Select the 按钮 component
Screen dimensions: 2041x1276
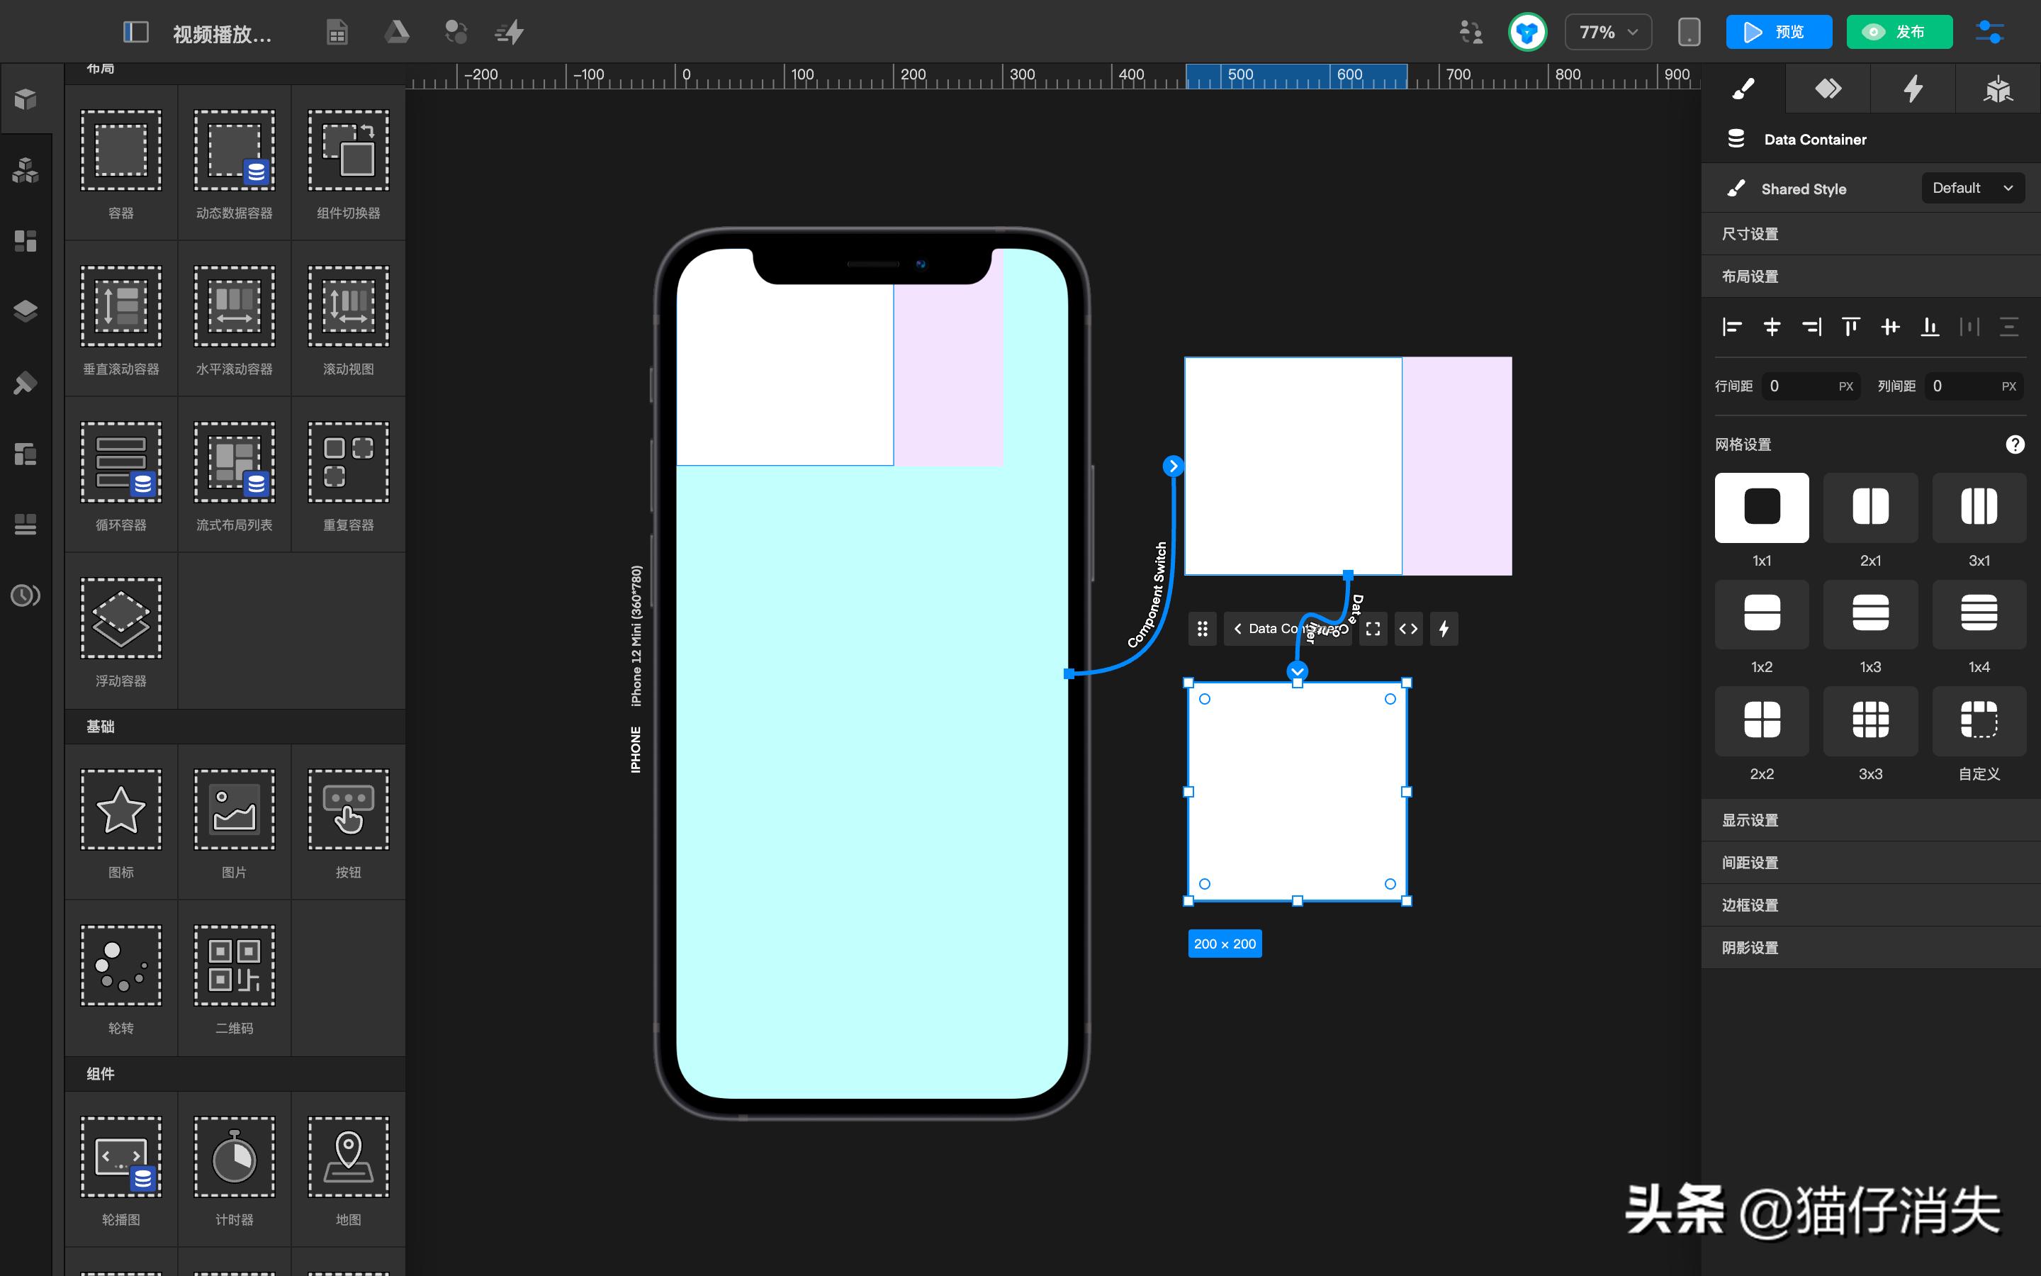(347, 823)
